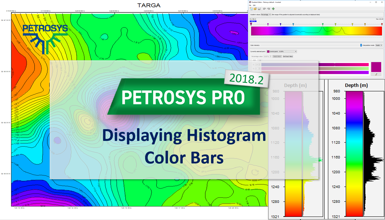The width and height of the screenshot is (385, 220).
Task: Click the Set Exact Value button
Action: point(288,57)
